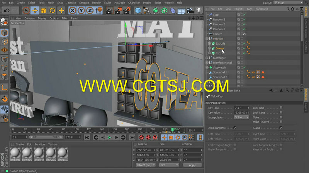
Task: Click the Undo arrow icon
Action: tap(7, 10)
